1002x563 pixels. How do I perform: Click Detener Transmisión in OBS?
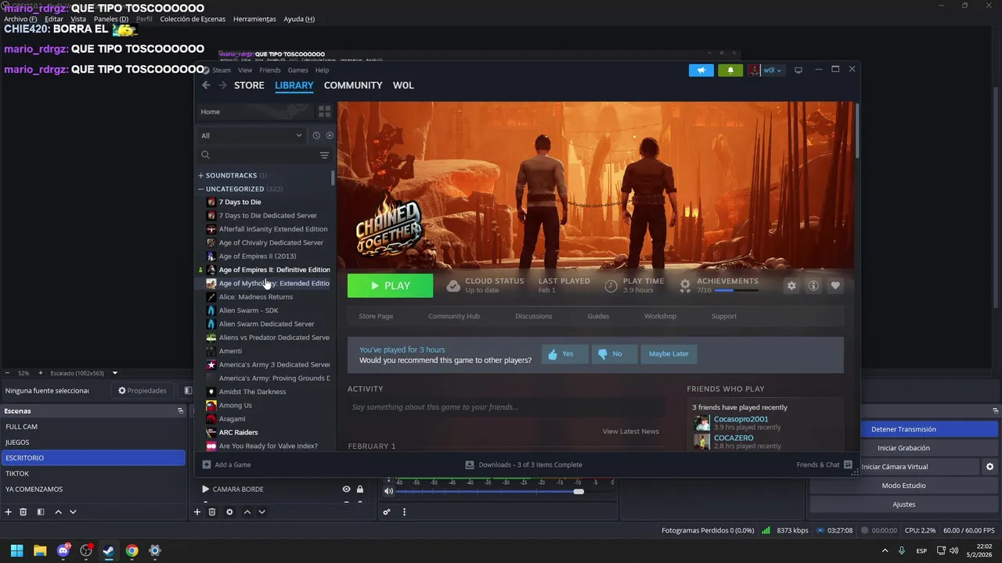[x=903, y=429]
